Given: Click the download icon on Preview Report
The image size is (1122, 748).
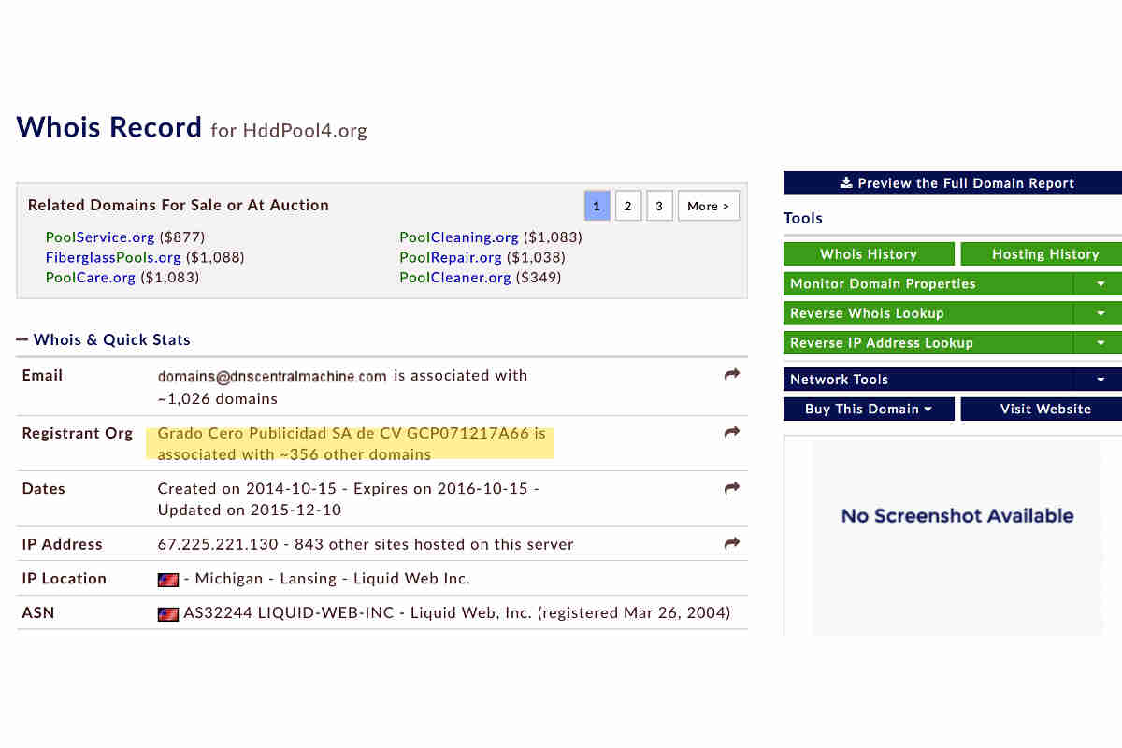Looking at the screenshot, I should [846, 183].
